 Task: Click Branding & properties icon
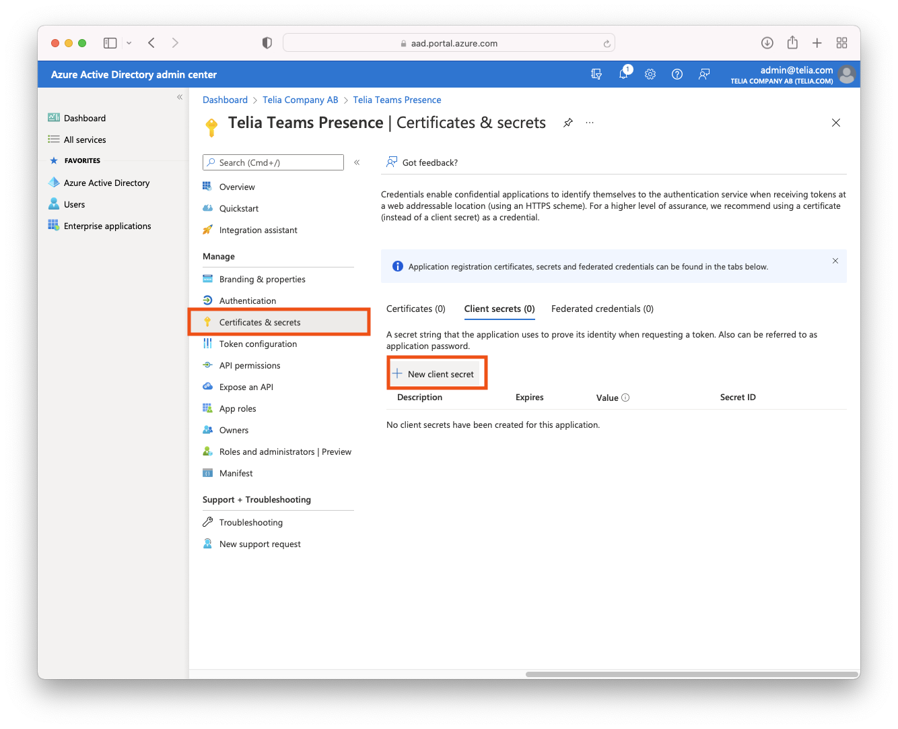coord(207,279)
